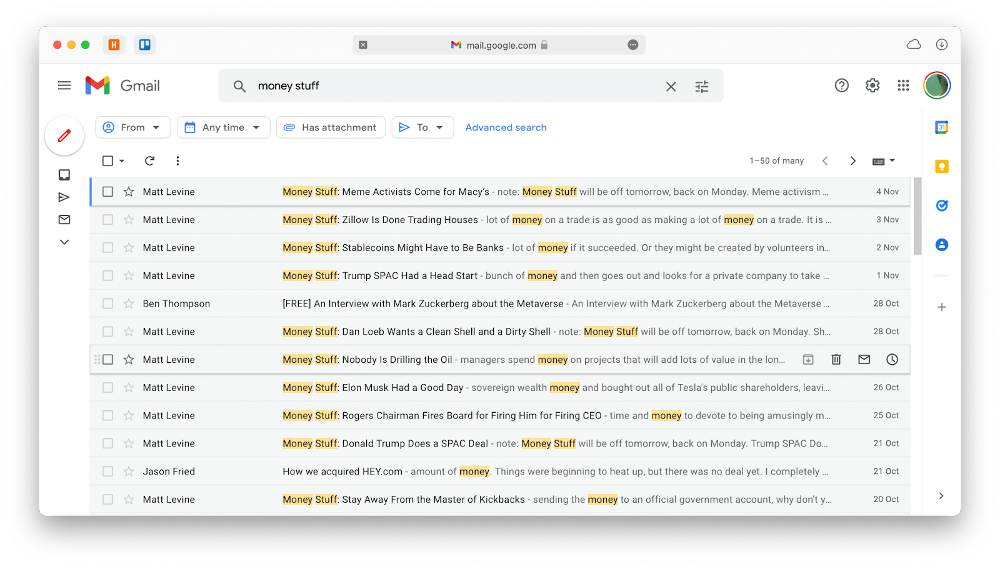The width and height of the screenshot is (1000, 567).
Task: Toggle the select all checkbox
Action: (107, 161)
